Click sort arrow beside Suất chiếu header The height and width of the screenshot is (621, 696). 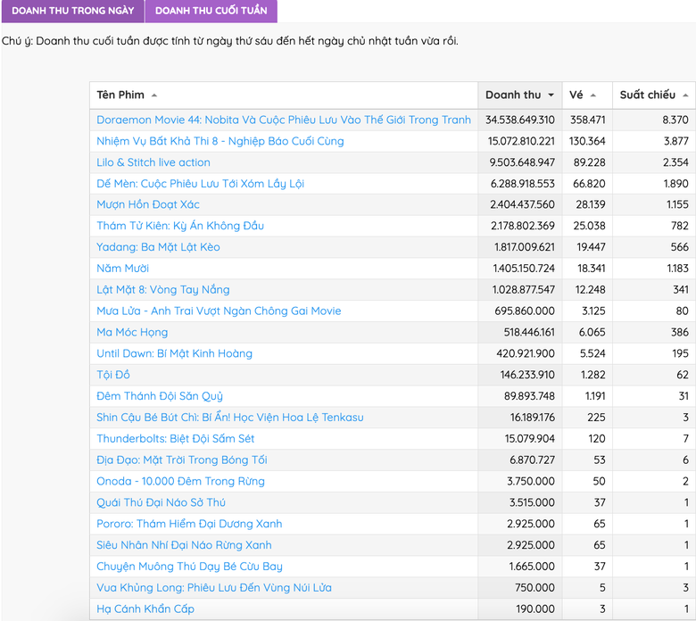(685, 95)
